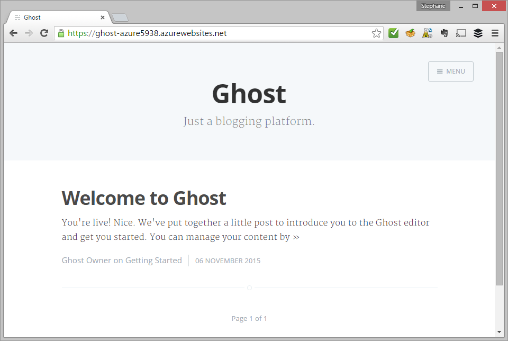Open the Ghost Owner author link

pyautogui.click(x=86, y=261)
